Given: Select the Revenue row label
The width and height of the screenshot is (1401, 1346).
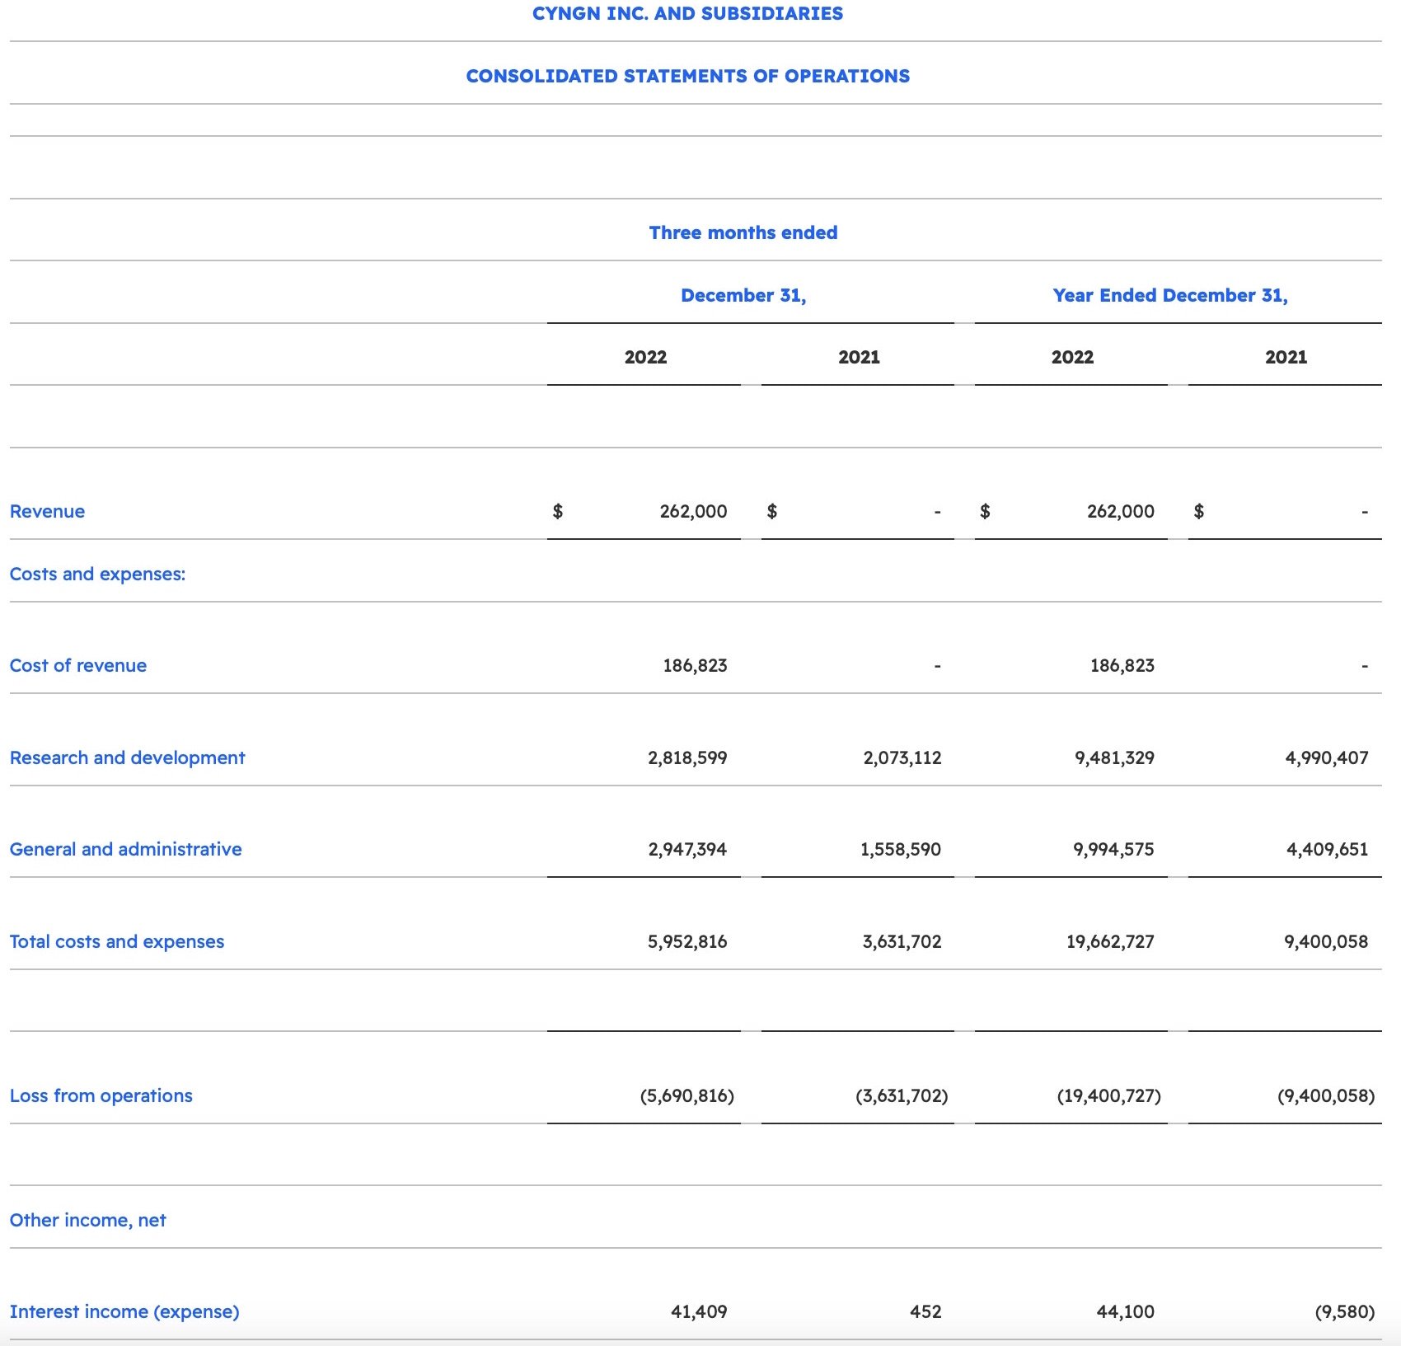Looking at the screenshot, I should coord(47,511).
